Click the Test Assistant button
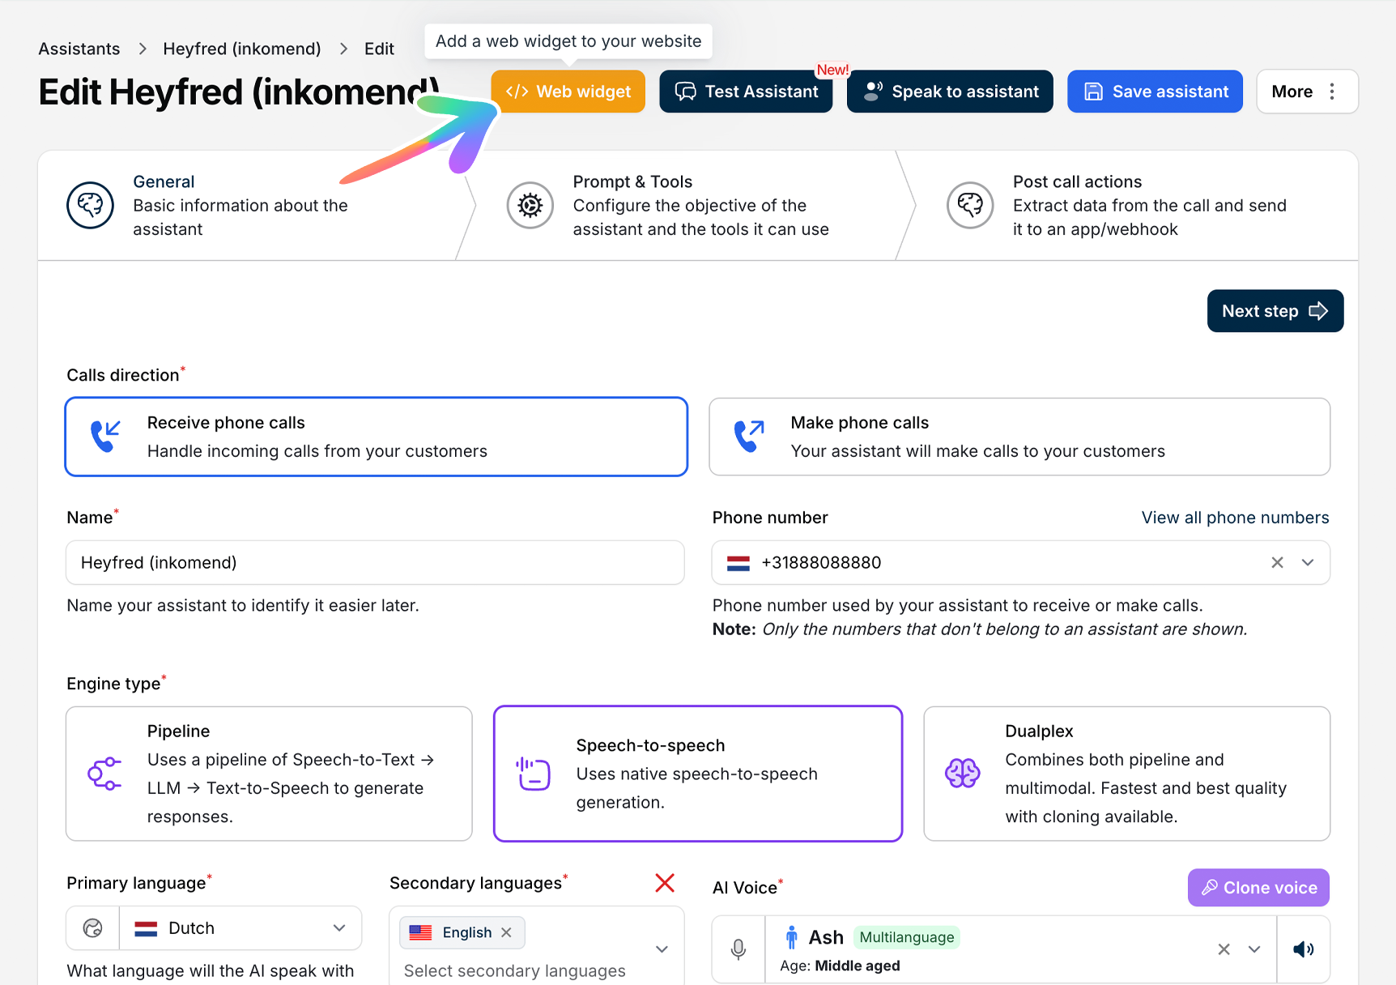The height and width of the screenshot is (985, 1396). (746, 92)
